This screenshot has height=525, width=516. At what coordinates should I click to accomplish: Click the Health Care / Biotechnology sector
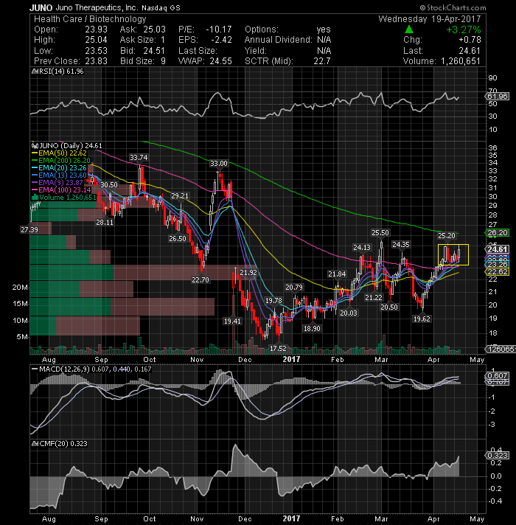click(90, 18)
